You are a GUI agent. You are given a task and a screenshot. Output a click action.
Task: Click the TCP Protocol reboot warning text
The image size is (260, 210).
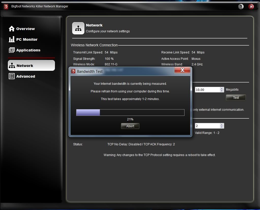coord(160,155)
